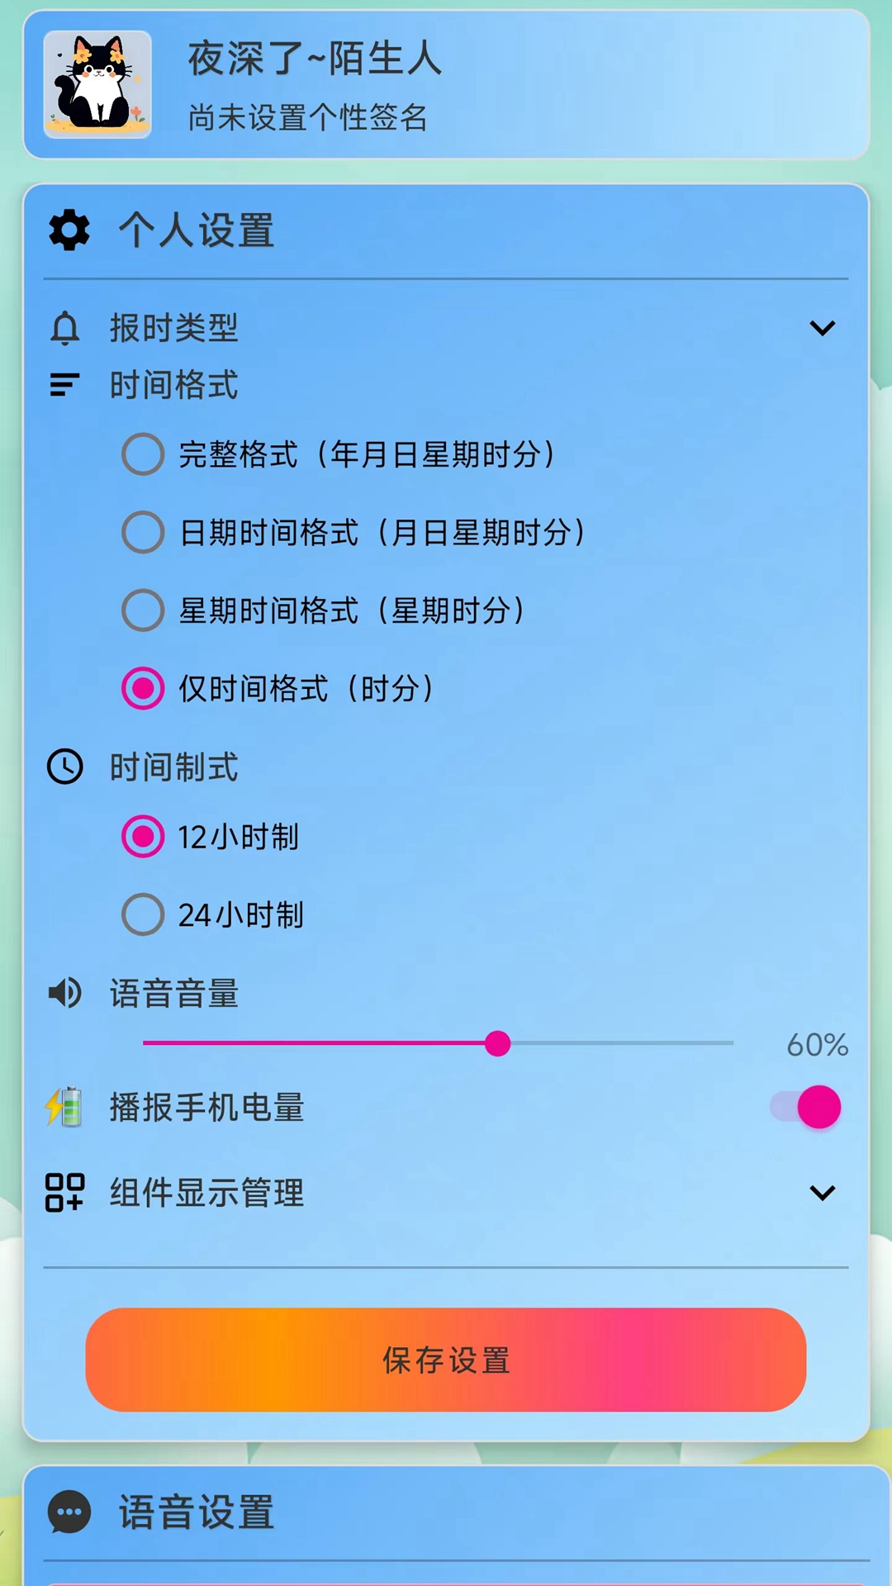Choose 星期时间格式 for time display

pos(142,611)
